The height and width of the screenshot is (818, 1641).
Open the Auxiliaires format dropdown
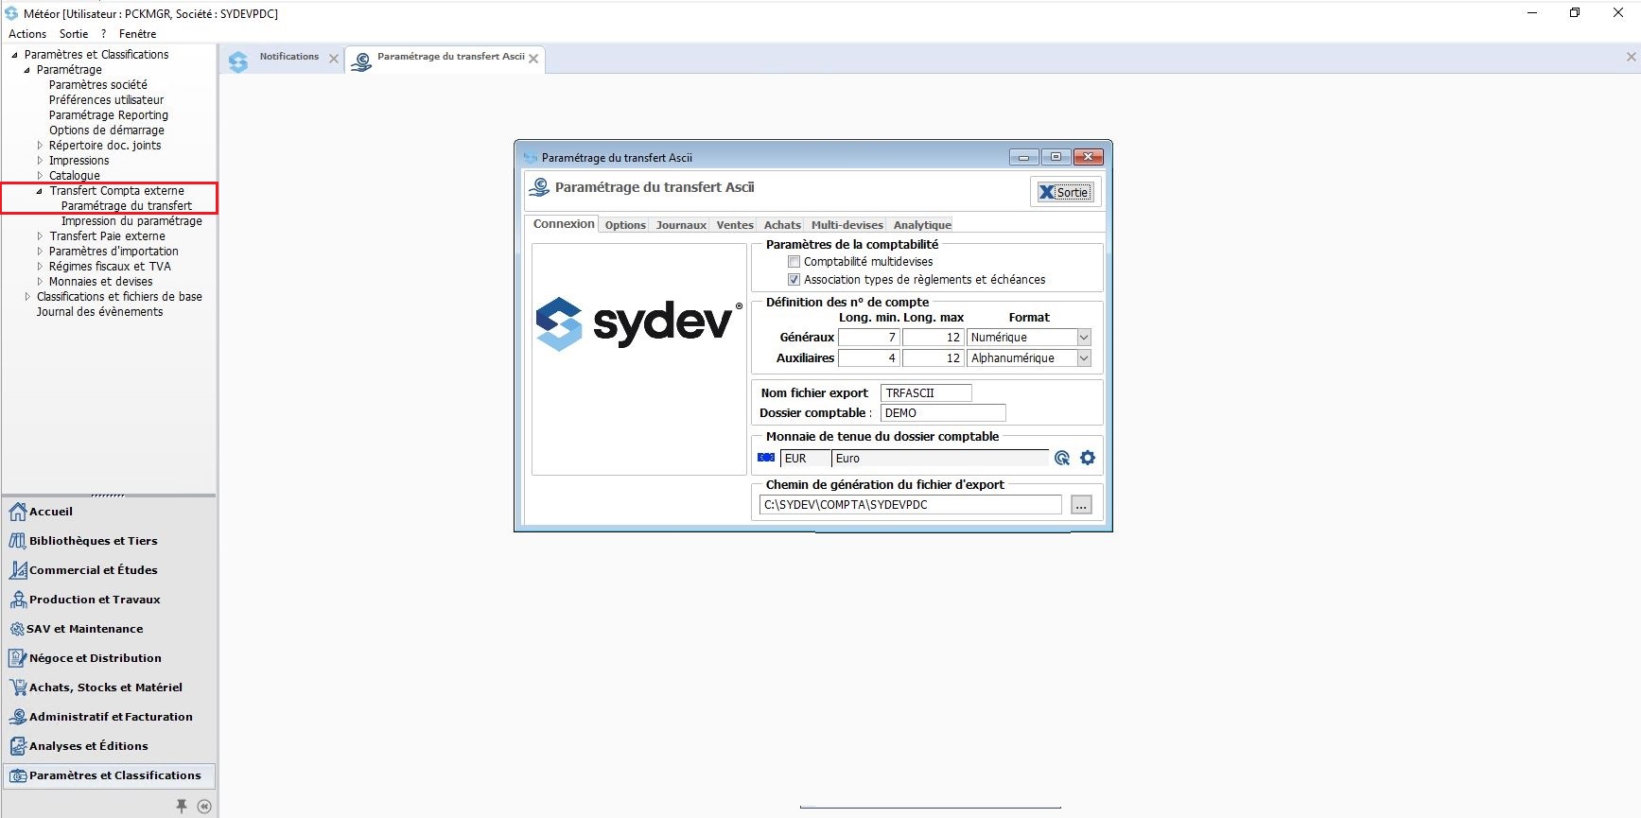[1084, 358]
